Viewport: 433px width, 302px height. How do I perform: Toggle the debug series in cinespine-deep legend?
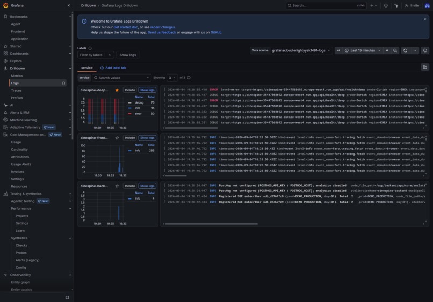pos(139,102)
